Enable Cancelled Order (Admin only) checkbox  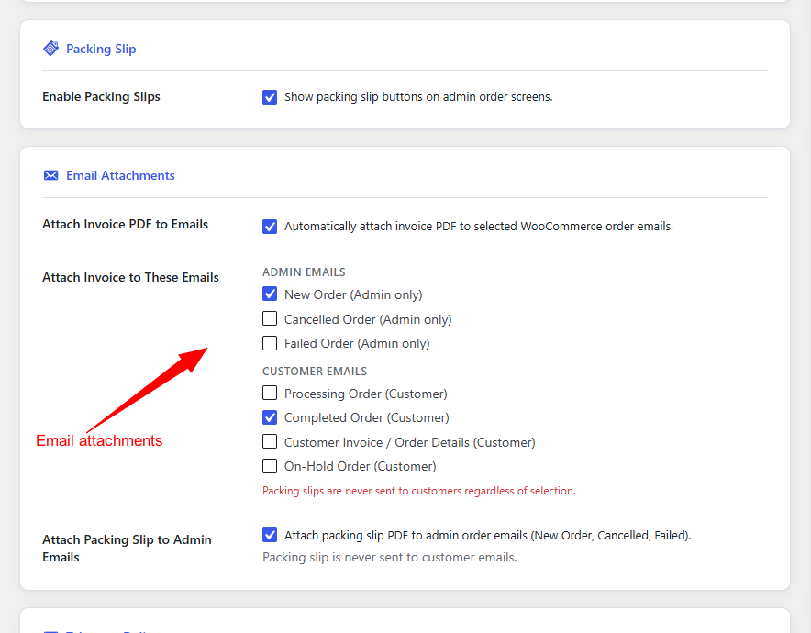pyautogui.click(x=270, y=318)
